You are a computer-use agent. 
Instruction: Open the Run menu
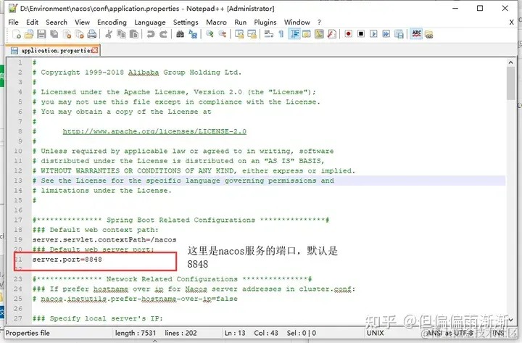(x=241, y=22)
